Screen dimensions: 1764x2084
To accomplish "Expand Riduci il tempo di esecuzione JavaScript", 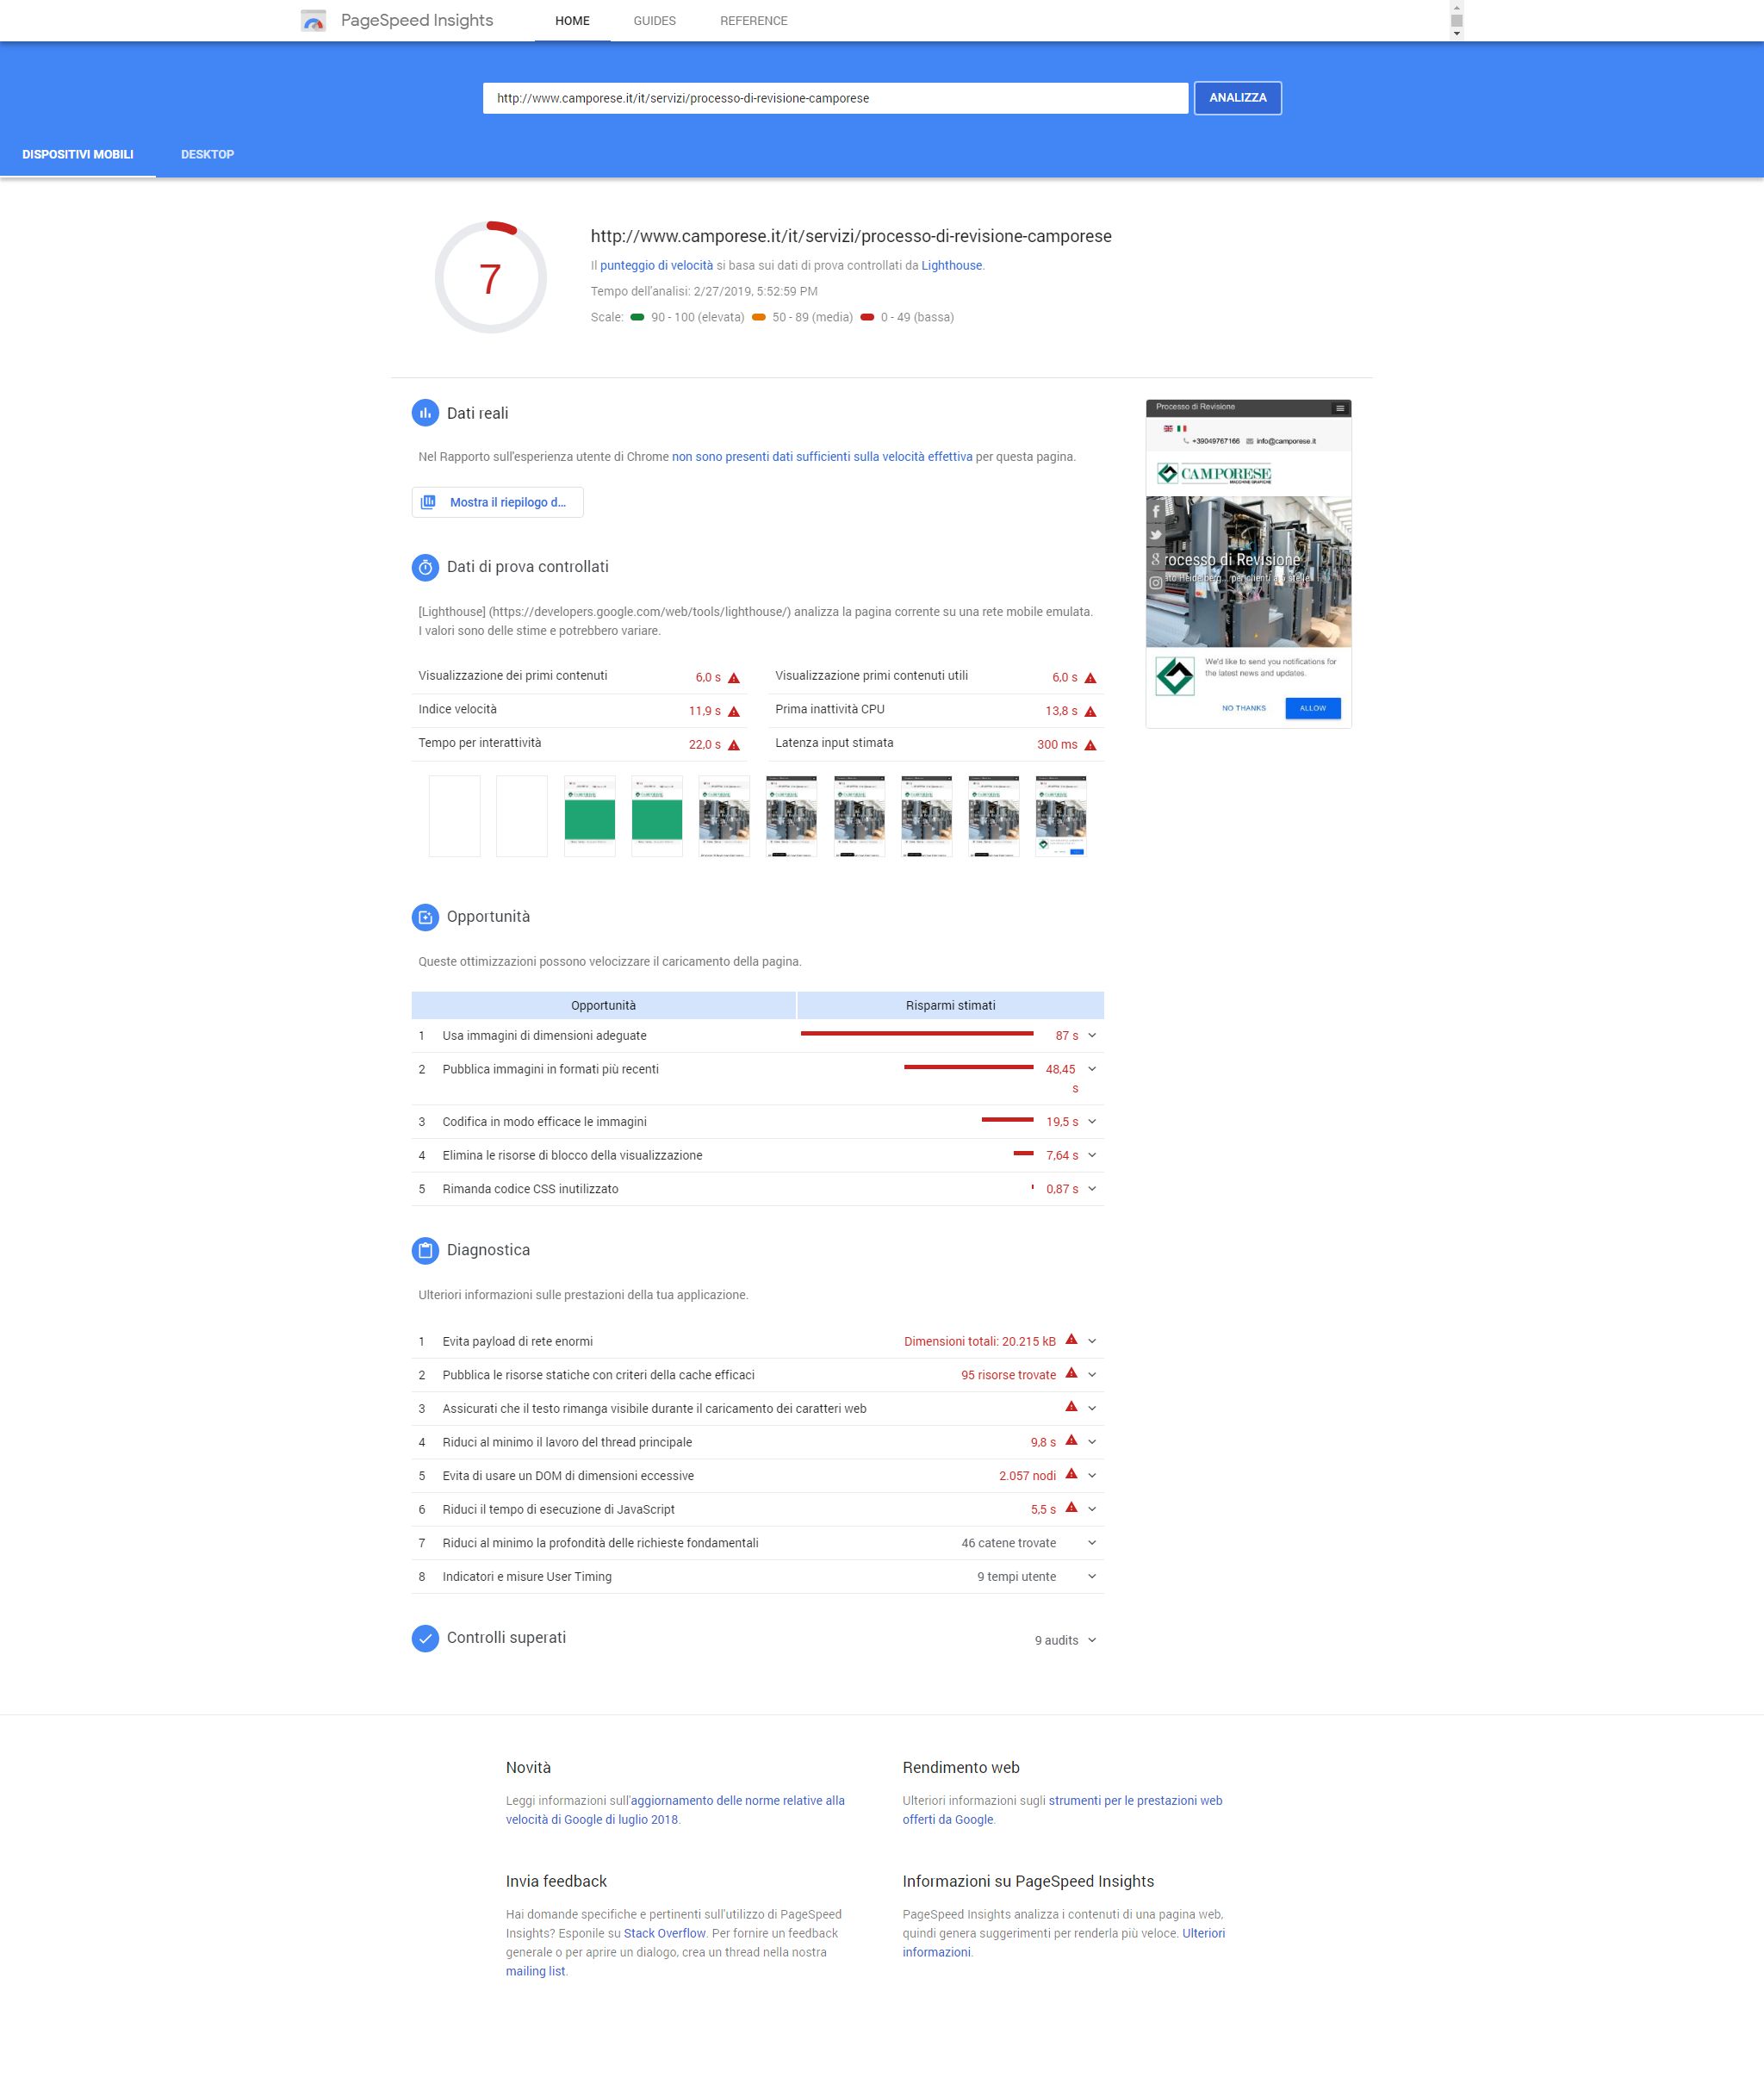I will point(1092,1509).
